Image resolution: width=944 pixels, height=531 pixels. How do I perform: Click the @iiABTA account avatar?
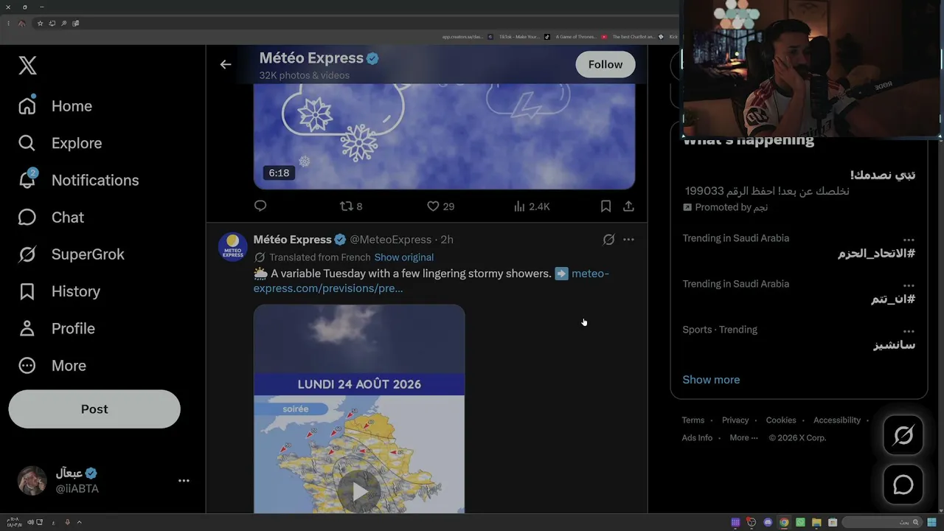[32, 481]
